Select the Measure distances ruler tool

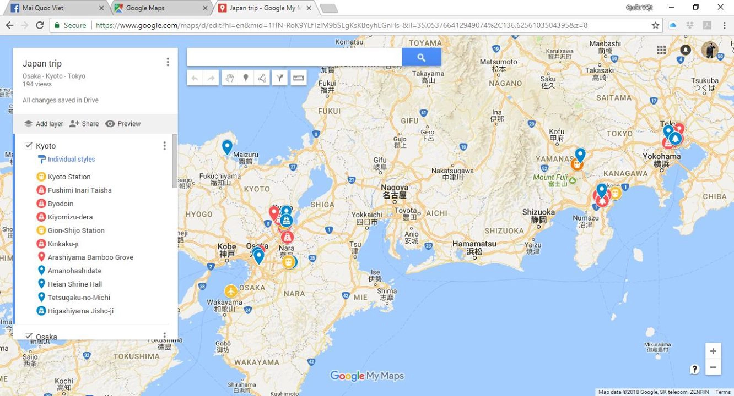point(298,78)
